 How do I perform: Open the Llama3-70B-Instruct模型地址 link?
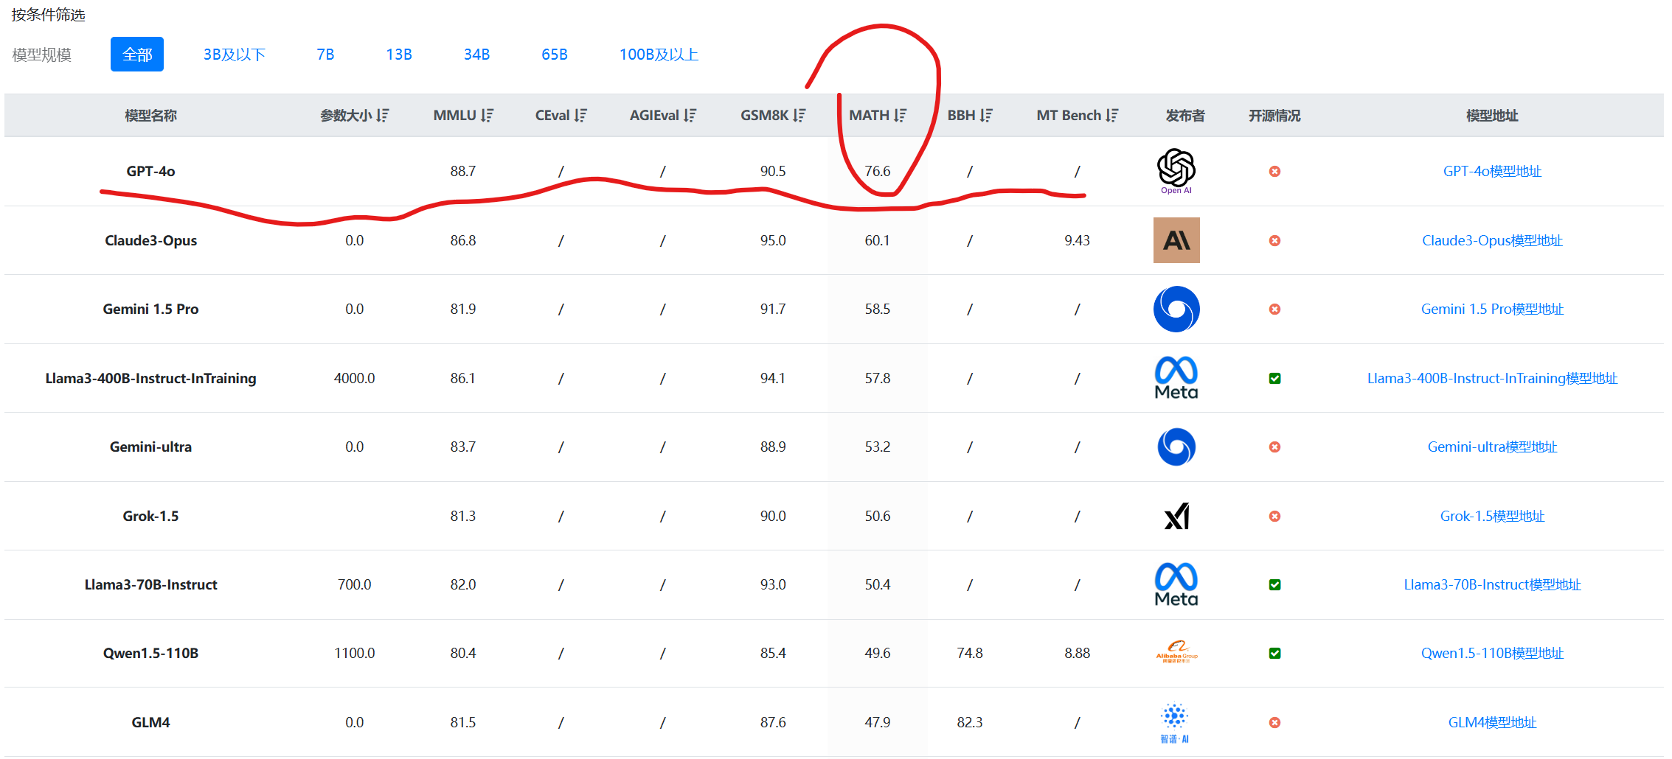coord(1492,584)
